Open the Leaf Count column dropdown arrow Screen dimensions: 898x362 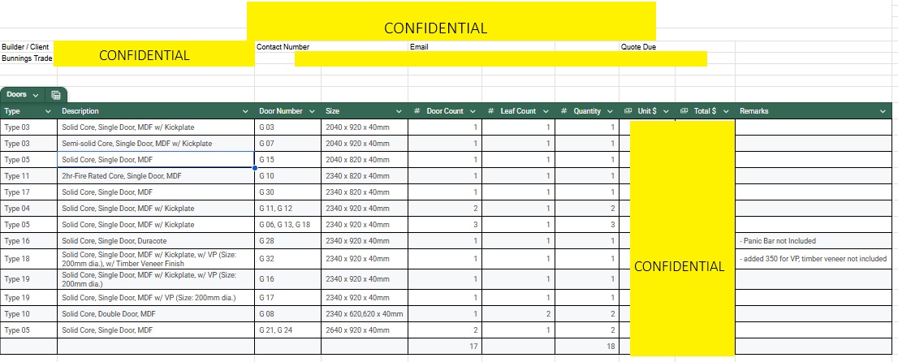coord(546,111)
